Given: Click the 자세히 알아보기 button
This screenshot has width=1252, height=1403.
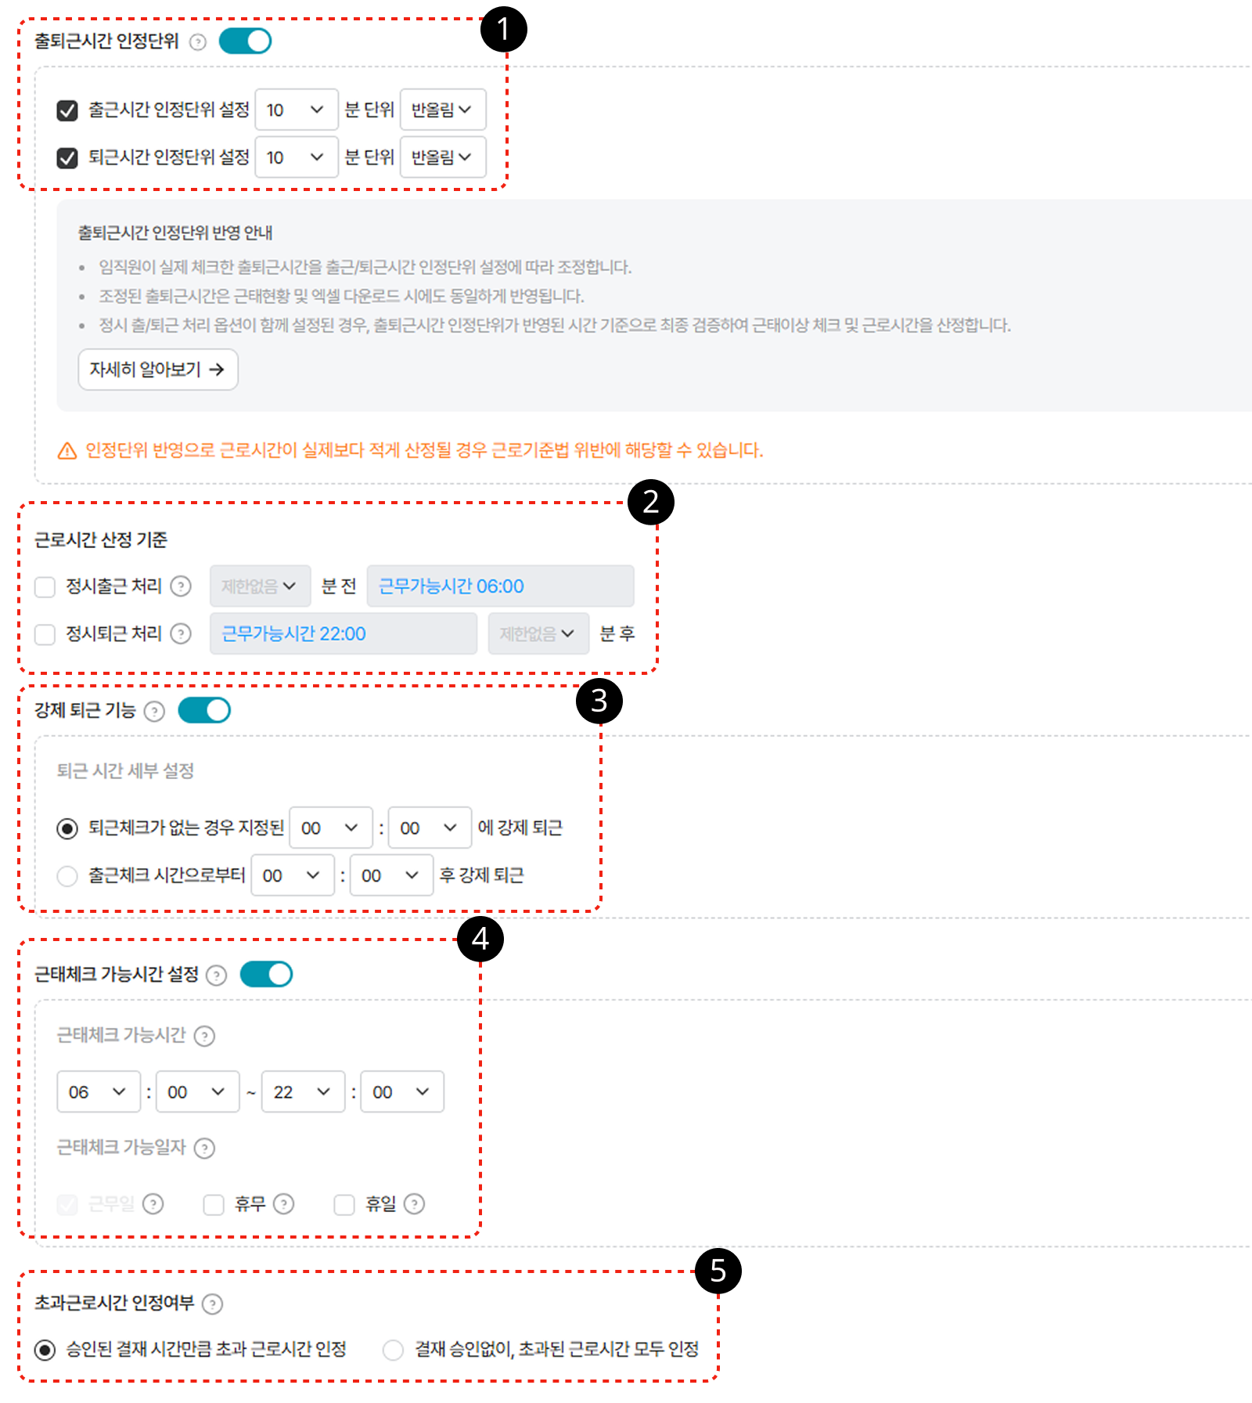Looking at the screenshot, I should (x=158, y=370).
